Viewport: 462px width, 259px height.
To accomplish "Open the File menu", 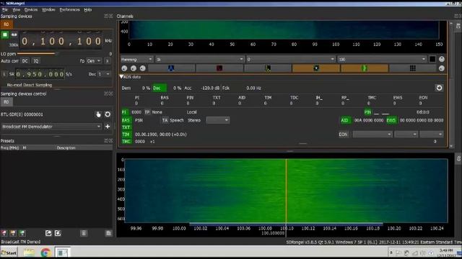I will (x=5, y=9).
